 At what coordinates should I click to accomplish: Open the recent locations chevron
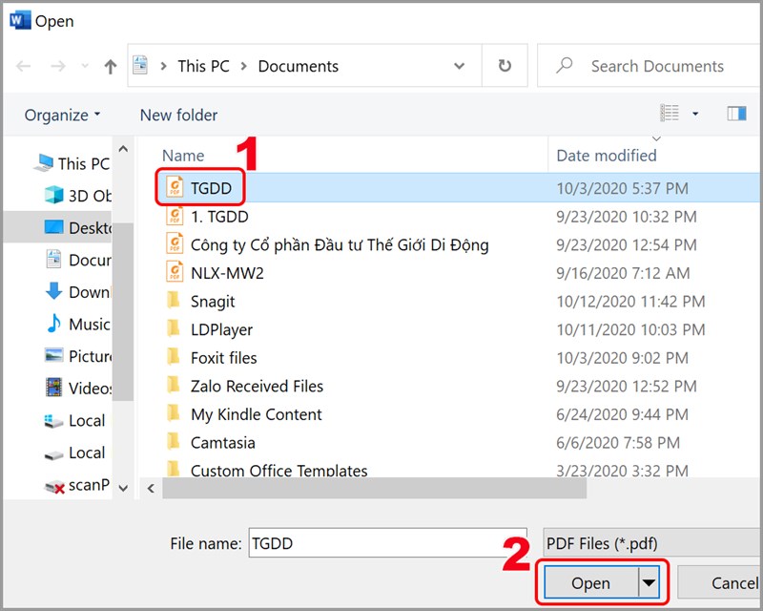[x=85, y=66]
